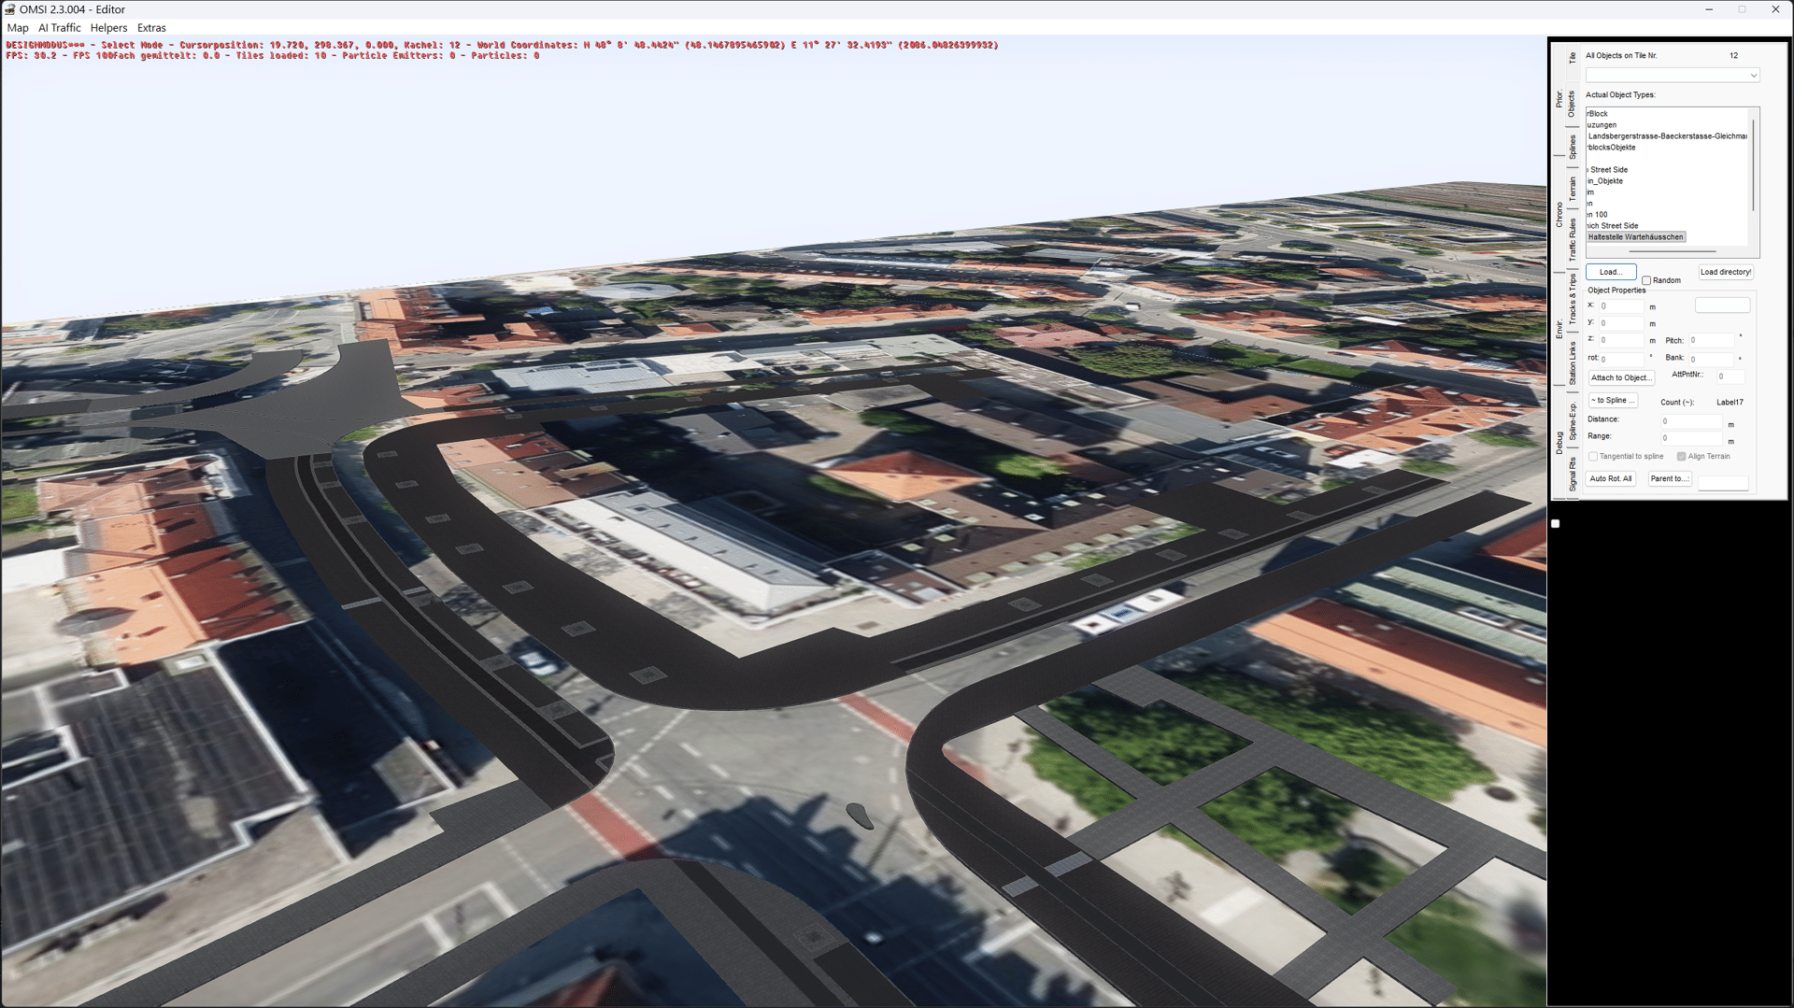Select the Traffic Rules tab
Image resolution: width=1794 pixels, height=1008 pixels.
(1573, 239)
